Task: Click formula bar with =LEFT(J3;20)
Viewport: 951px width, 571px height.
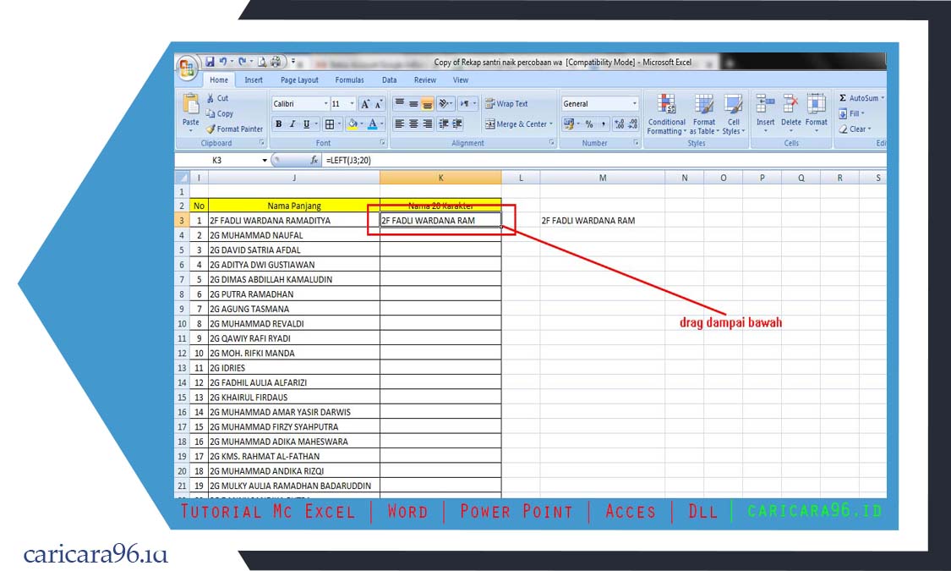Action: click(x=604, y=160)
